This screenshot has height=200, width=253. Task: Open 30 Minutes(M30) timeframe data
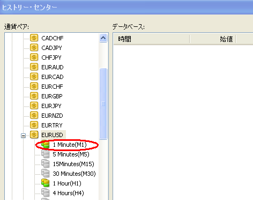[74, 174]
